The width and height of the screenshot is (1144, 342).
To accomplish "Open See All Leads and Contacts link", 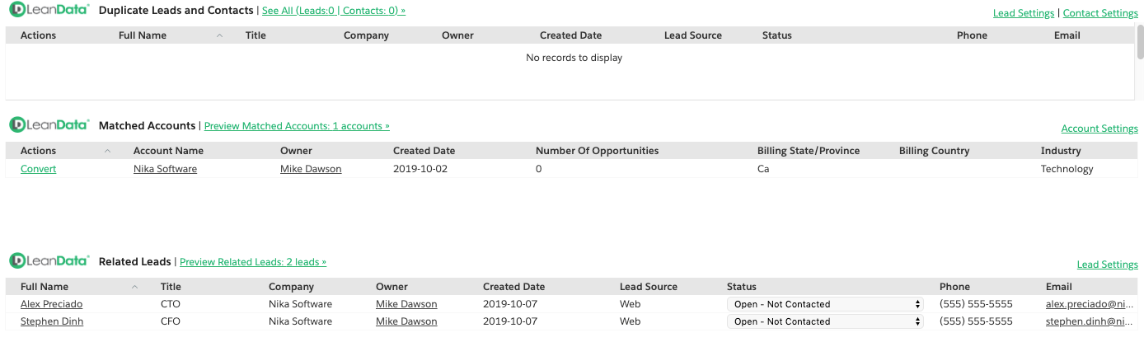I will coord(334,11).
